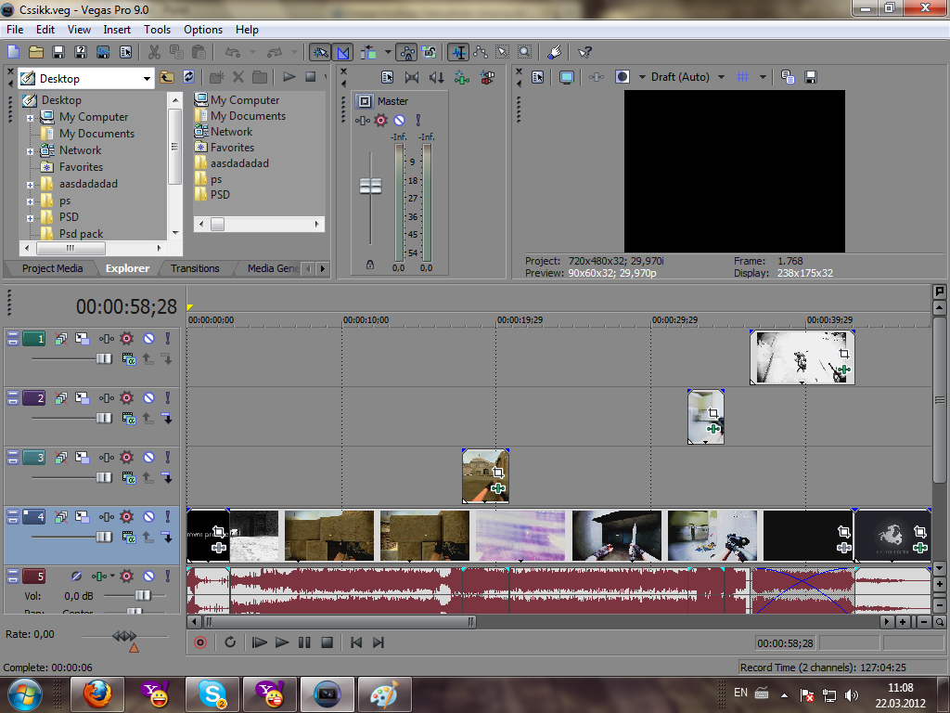Click Event Pan/Crop icon on track 2 clip
Screen dimensions: 950x713
pyautogui.click(x=713, y=413)
